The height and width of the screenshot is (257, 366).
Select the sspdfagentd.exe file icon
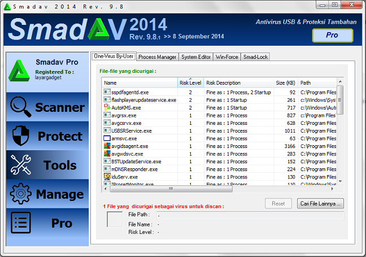pyautogui.click(x=107, y=92)
